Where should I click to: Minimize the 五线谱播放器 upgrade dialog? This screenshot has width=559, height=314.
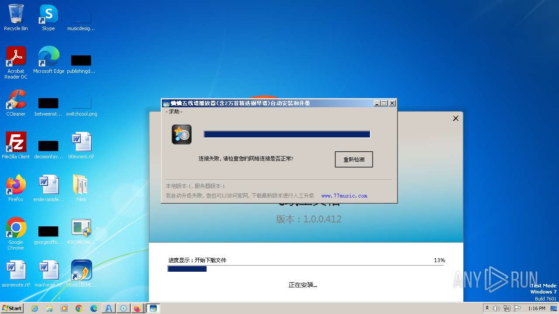[x=377, y=103]
